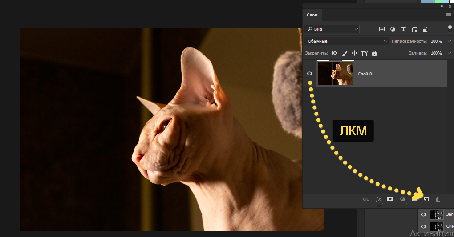Expand the Непрозрачность slider arrow
This screenshot has height=237, width=454.
[449, 41]
